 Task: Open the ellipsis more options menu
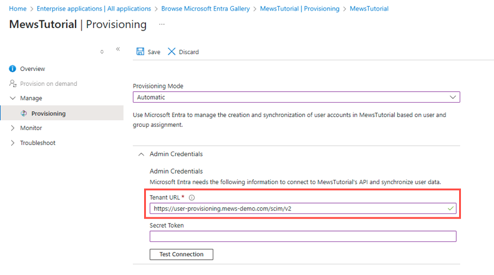(162, 24)
